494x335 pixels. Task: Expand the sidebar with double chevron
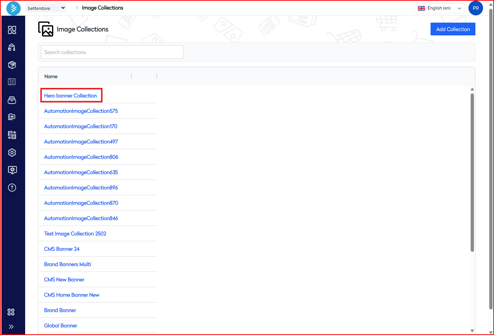pyautogui.click(x=11, y=327)
